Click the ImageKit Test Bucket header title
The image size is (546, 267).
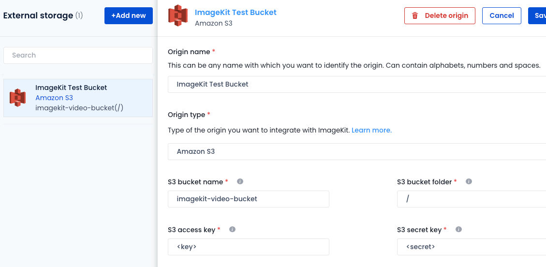pyautogui.click(x=236, y=12)
